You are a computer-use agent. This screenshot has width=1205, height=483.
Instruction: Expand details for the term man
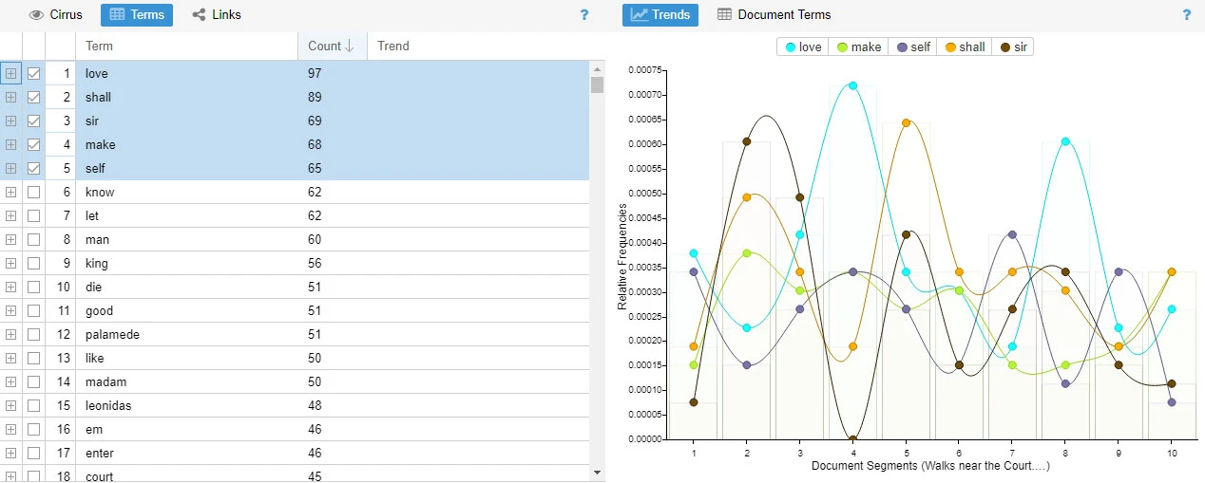click(x=10, y=239)
